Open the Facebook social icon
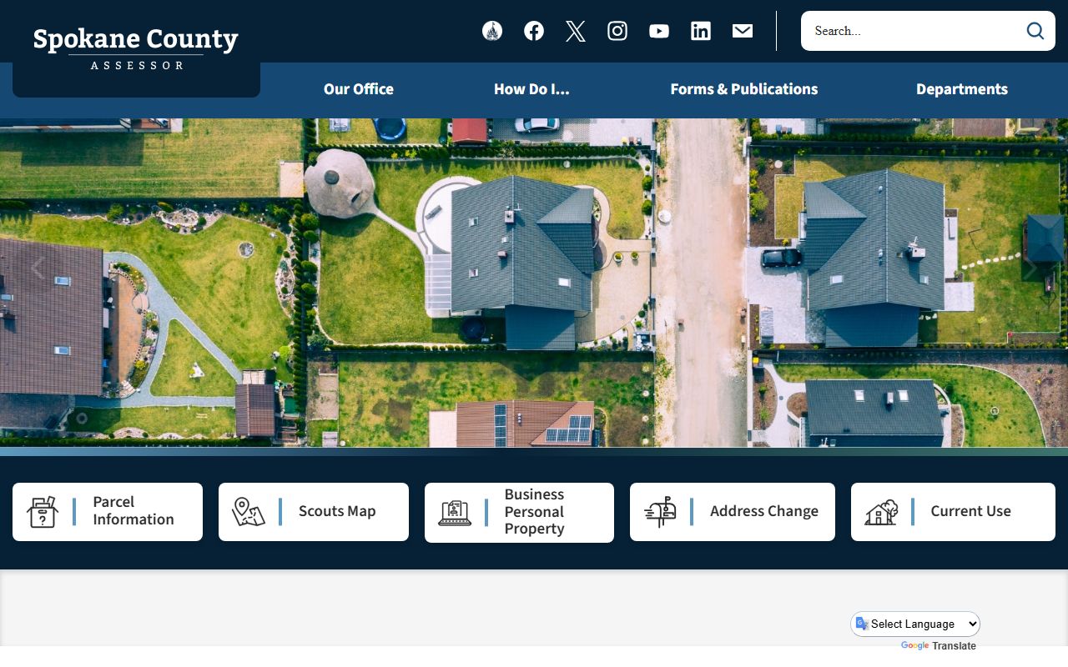 point(534,31)
